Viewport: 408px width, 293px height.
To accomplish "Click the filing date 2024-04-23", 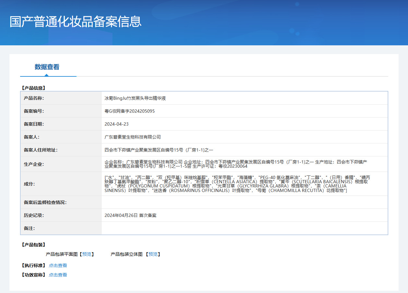I will click(x=116, y=124).
